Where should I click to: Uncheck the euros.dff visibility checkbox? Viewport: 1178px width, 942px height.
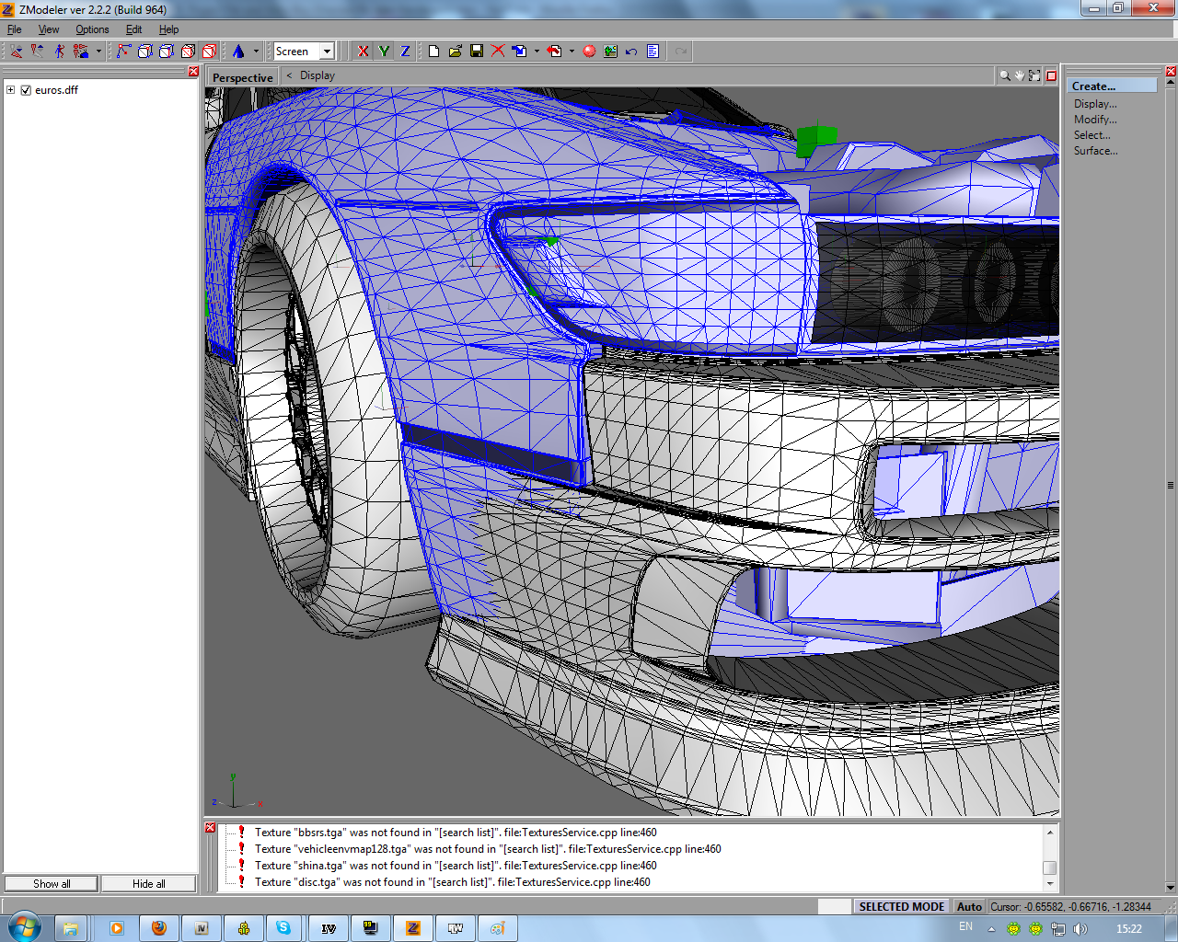pyautogui.click(x=26, y=90)
